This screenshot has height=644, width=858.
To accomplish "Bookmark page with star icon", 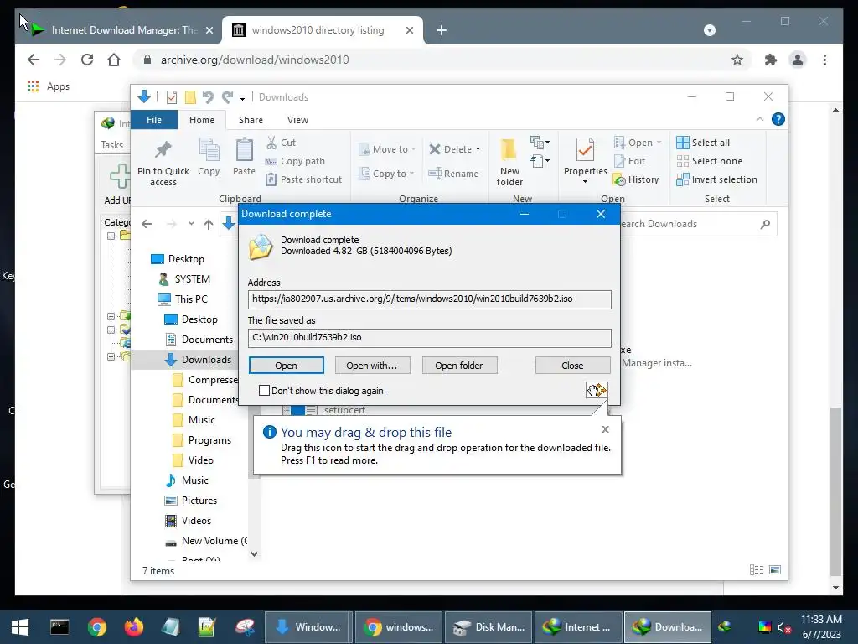I will point(737,60).
